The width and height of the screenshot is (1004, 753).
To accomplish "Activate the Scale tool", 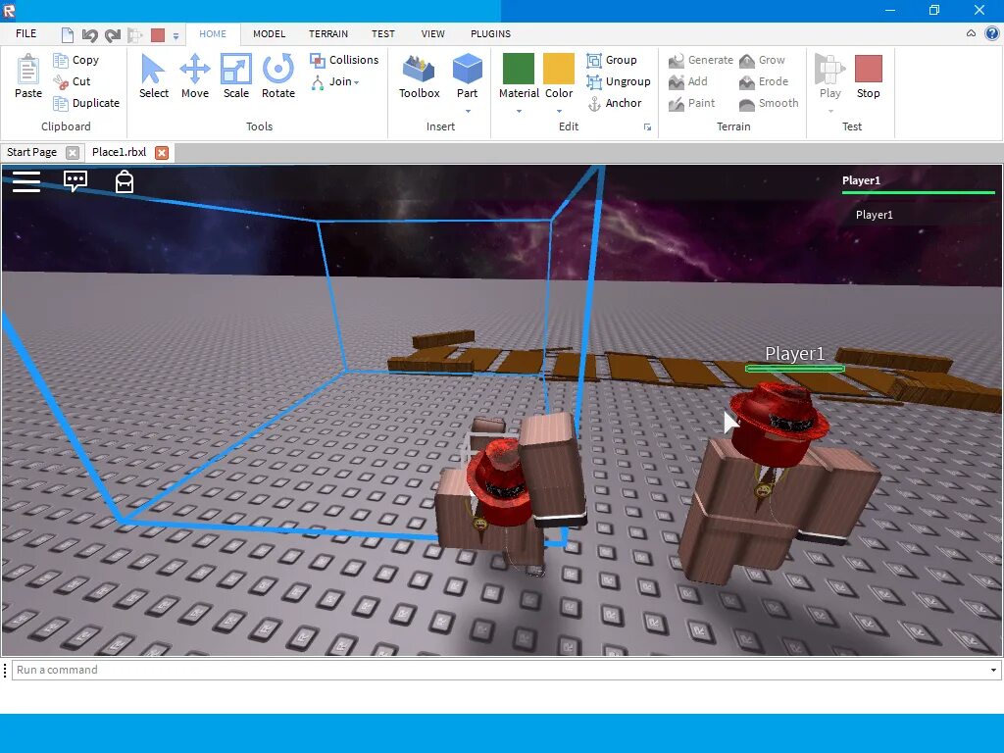I will pos(236,76).
